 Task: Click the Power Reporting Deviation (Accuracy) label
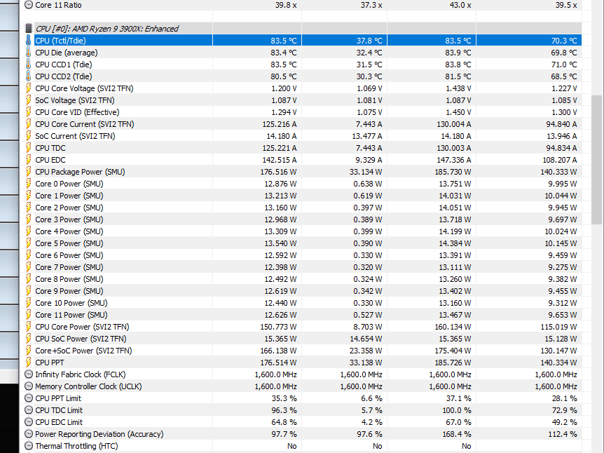99,434
